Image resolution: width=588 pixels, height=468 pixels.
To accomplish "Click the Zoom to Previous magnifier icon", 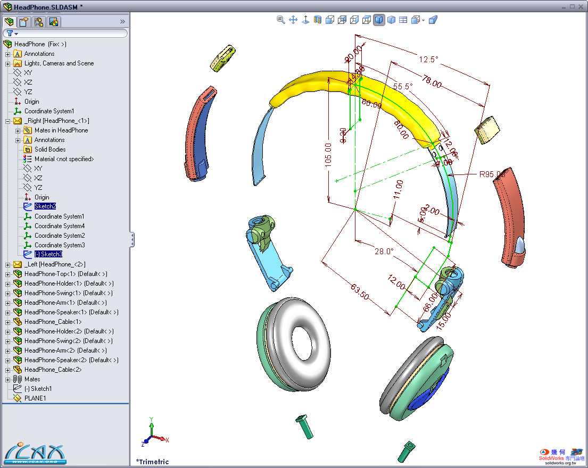I will [280, 20].
